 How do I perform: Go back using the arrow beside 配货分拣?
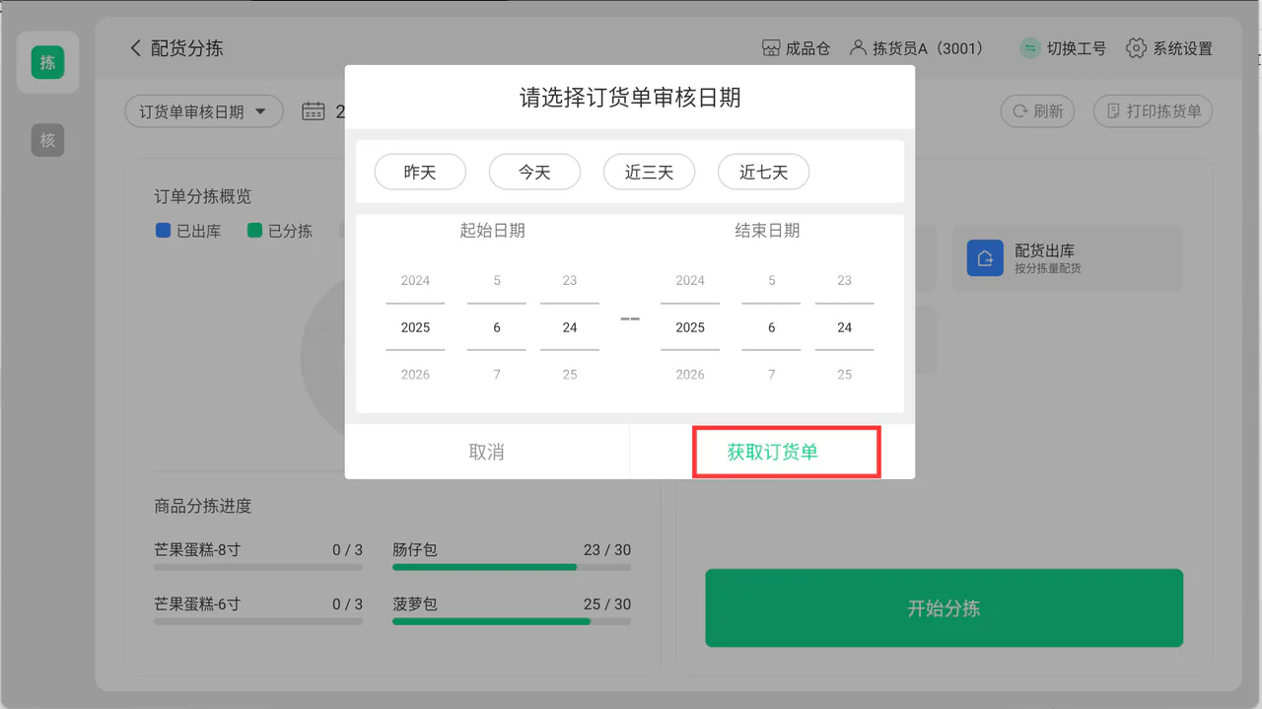pos(135,48)
